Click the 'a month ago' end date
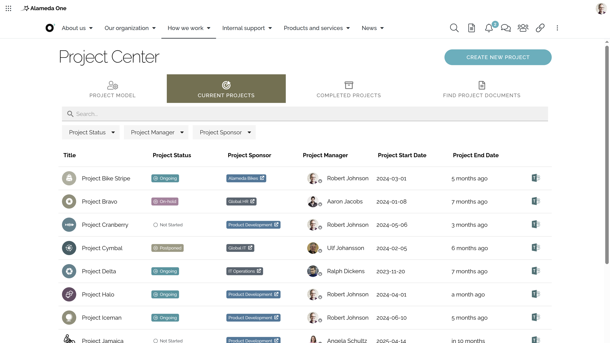The image size is (610, 343). pos(468,294)
